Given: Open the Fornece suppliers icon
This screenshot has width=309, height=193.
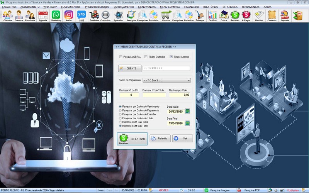Looking at the screenshot, I should pyautogui.click(x=19, y=16).
